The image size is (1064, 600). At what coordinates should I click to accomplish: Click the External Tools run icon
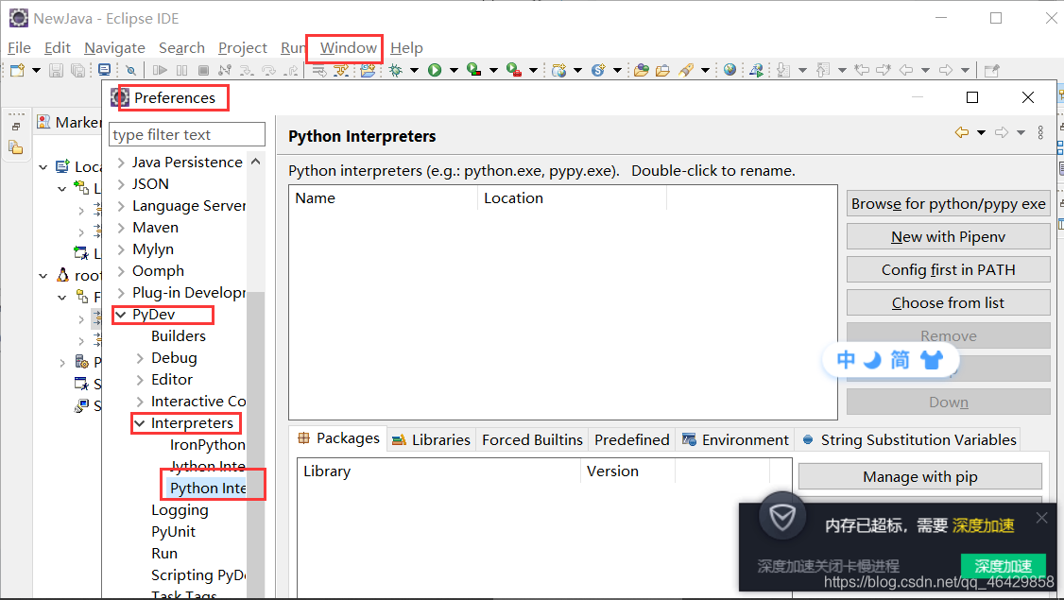click(514, 70)
